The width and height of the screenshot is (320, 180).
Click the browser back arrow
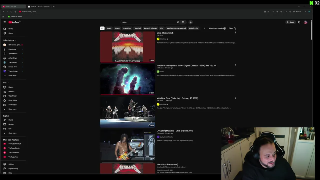[x=3, y=11]
